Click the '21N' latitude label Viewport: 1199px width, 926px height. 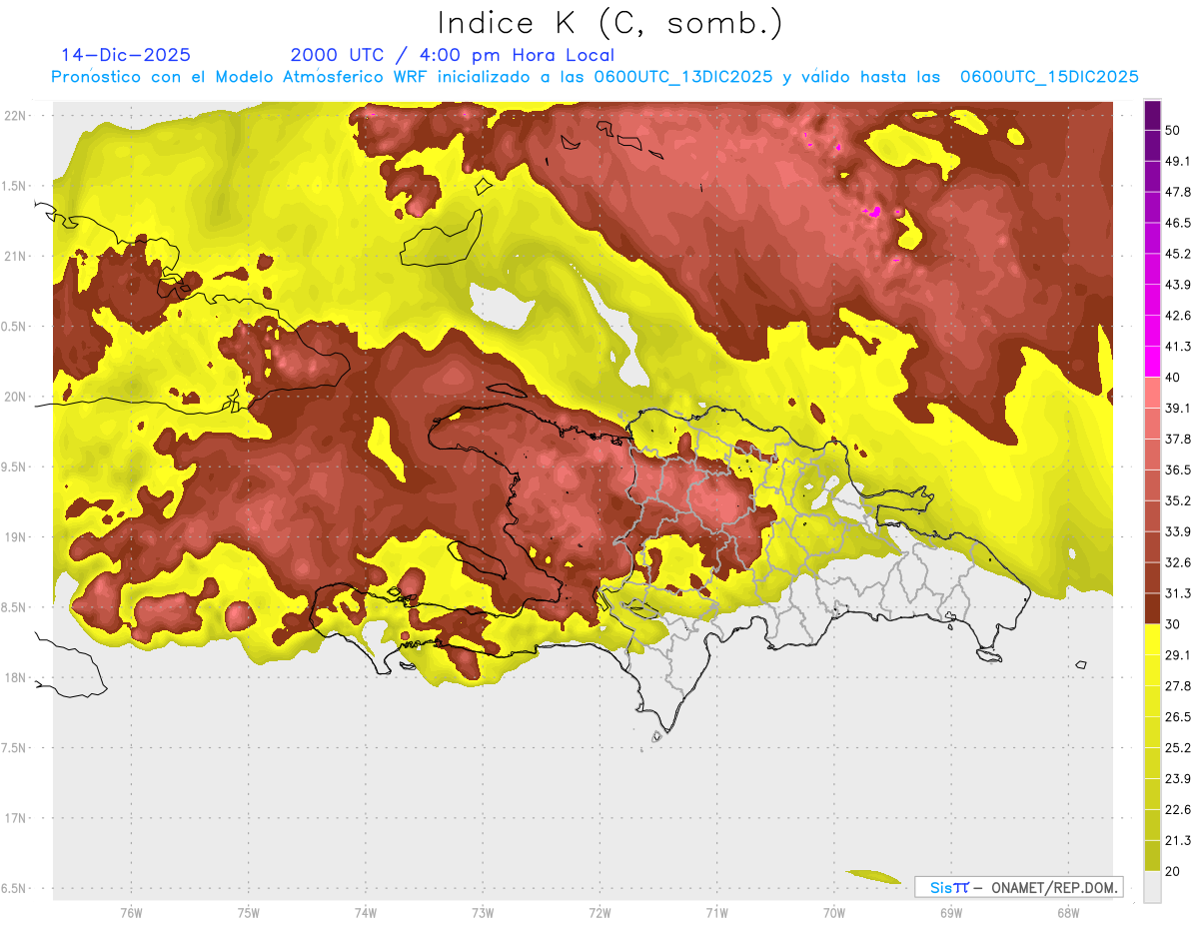click(14, 256)
